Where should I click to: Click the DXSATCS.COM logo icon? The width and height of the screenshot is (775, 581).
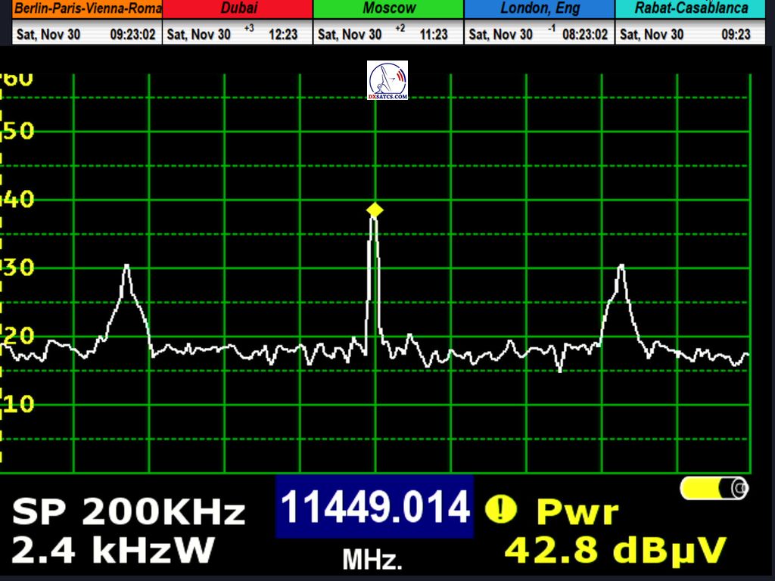(x=387, y=81)
